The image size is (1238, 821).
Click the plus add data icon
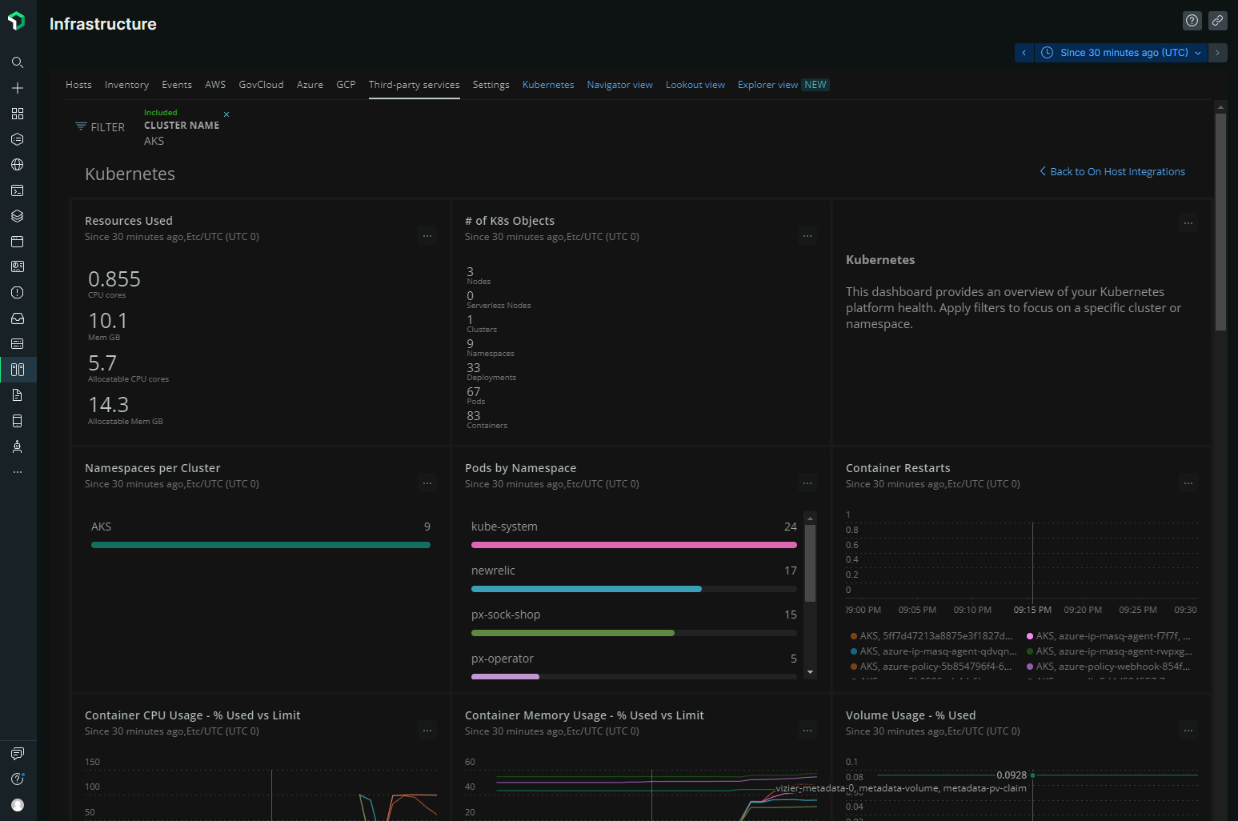[18, 88]
